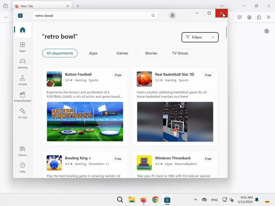This screenshot has height=206, width=275.
Task: Open the Apps section in sidebar
Action: point(23,47)
